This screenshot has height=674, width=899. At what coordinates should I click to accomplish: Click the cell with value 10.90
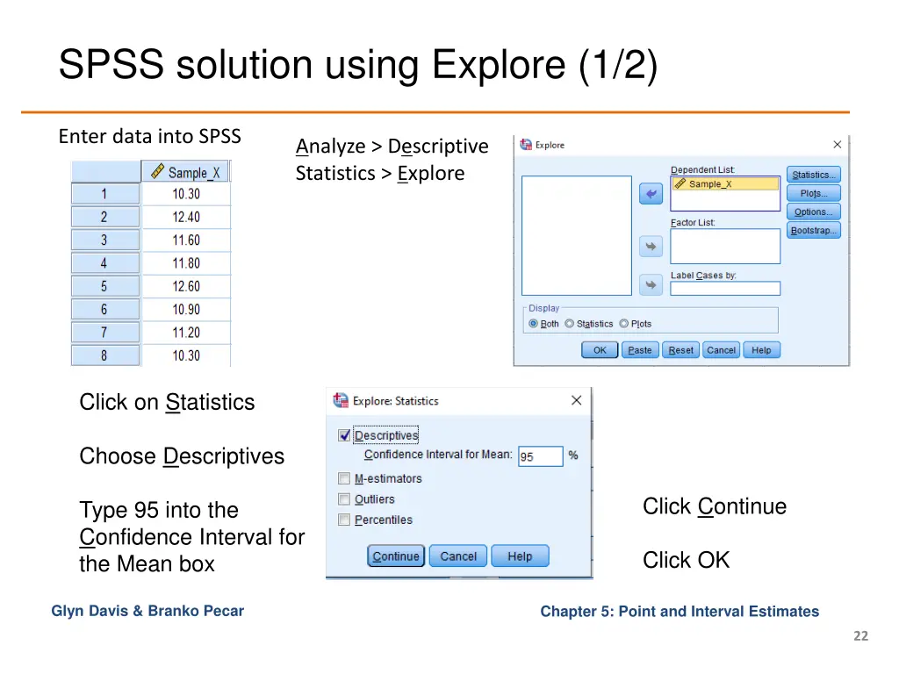(186, 309)
